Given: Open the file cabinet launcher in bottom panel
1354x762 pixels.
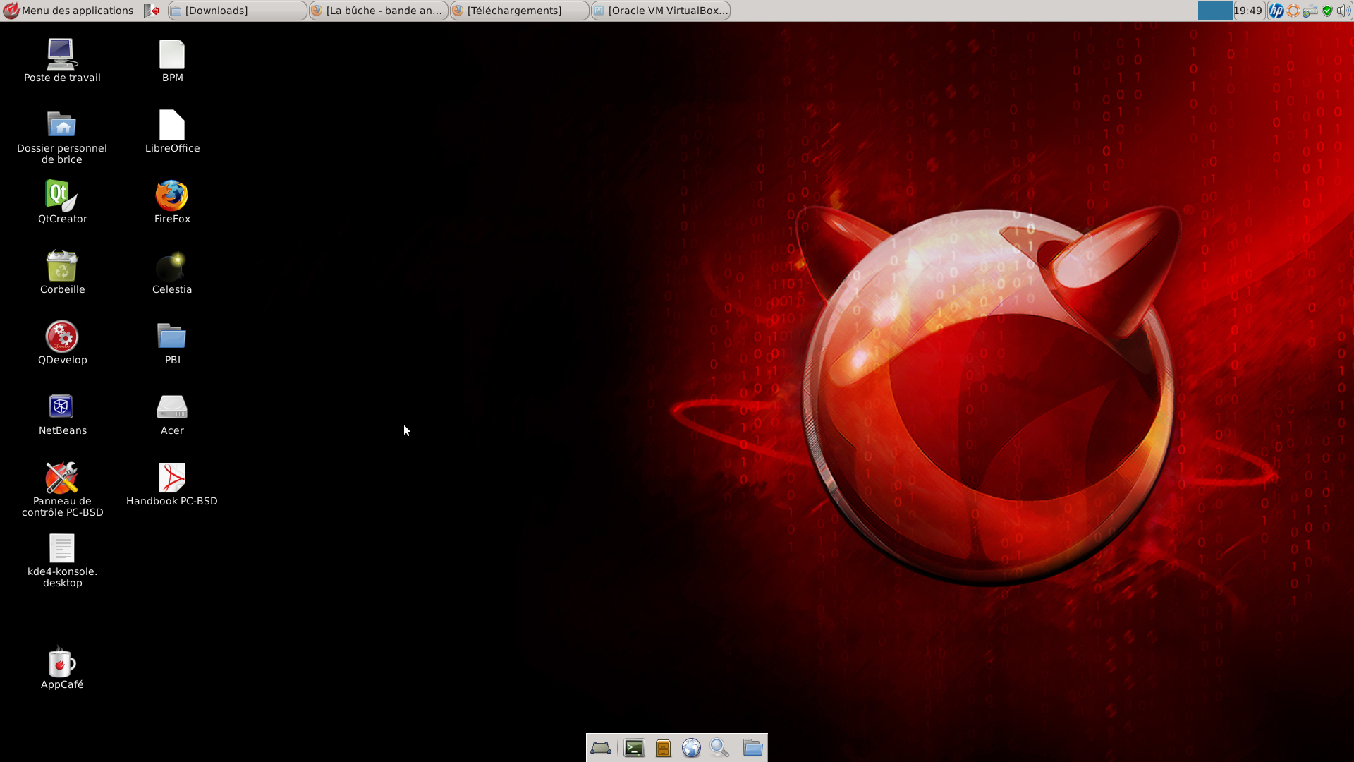Looking at the screenshot, I should (x=663, y=748).
